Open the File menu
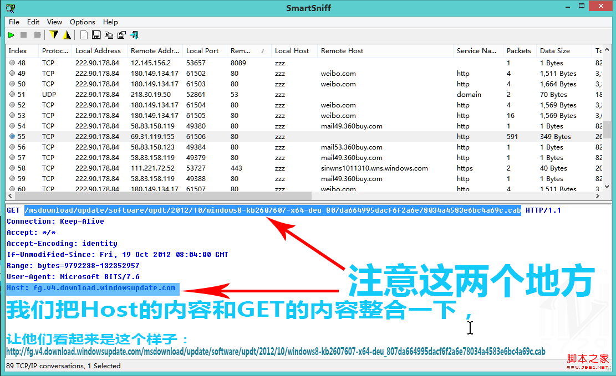 (x=14, y=22)
